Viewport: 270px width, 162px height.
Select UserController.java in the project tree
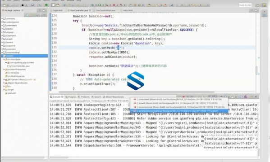click(20, 66)
